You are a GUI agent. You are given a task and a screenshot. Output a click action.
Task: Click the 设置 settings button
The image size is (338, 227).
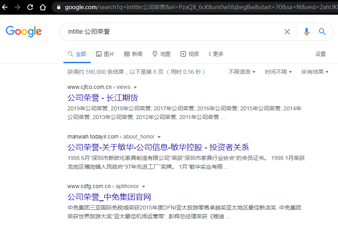[x=321, y=54]
